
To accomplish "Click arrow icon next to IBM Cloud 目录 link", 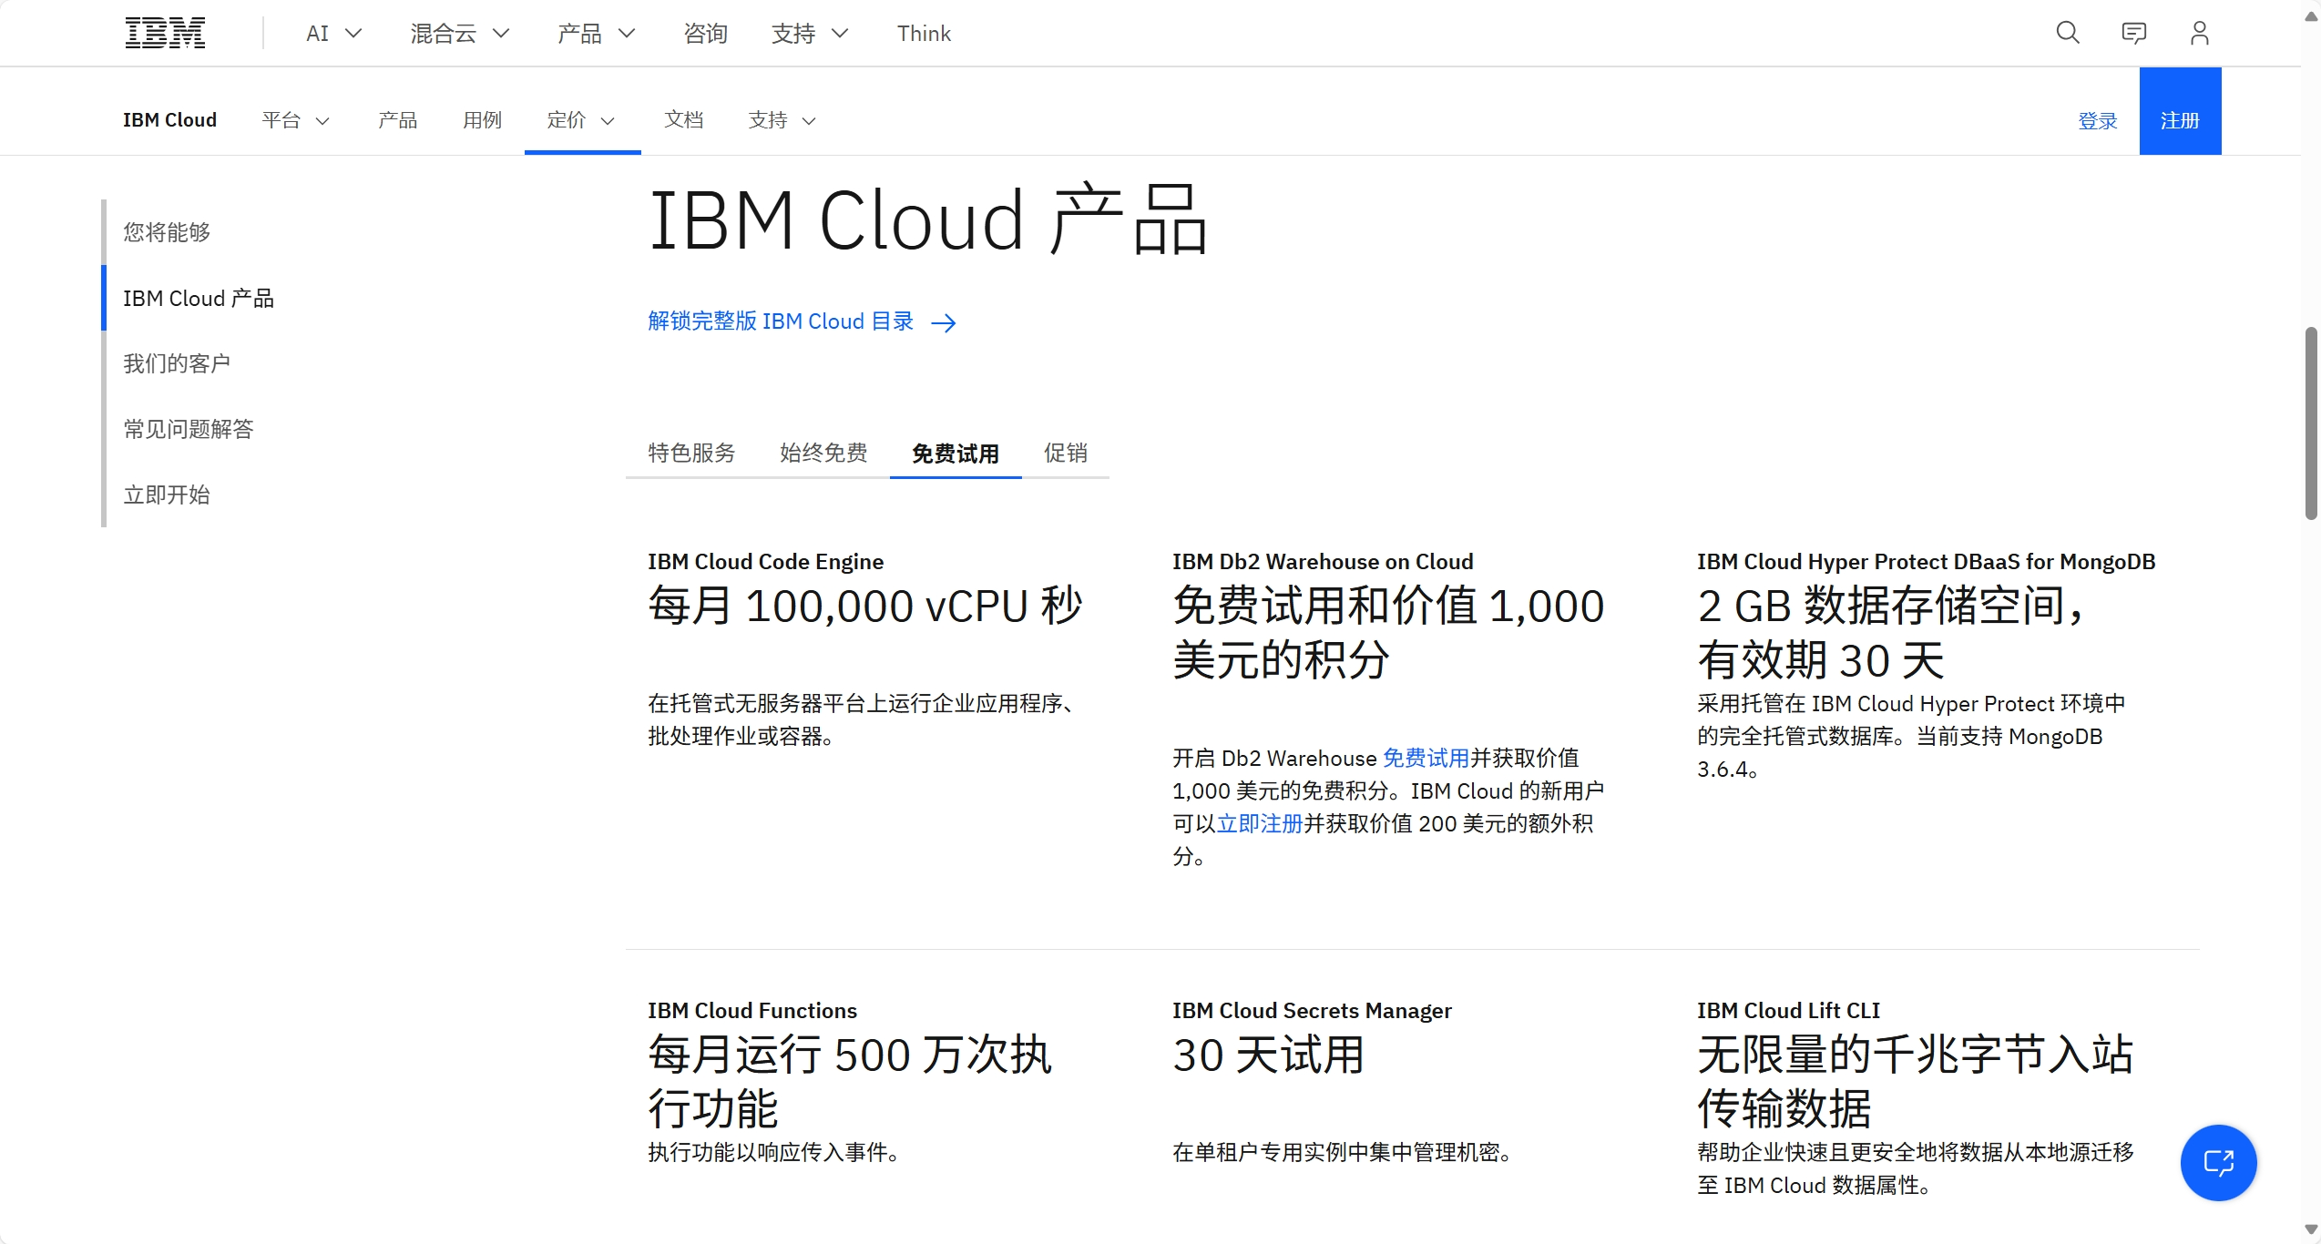I will pyautogui.click(x=944, y=322).
